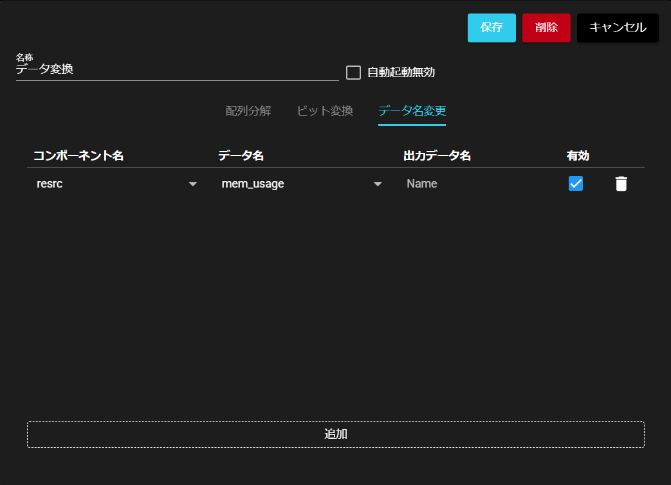
Task: Delete the resrc row using trash icon
Action: [621, 184]
